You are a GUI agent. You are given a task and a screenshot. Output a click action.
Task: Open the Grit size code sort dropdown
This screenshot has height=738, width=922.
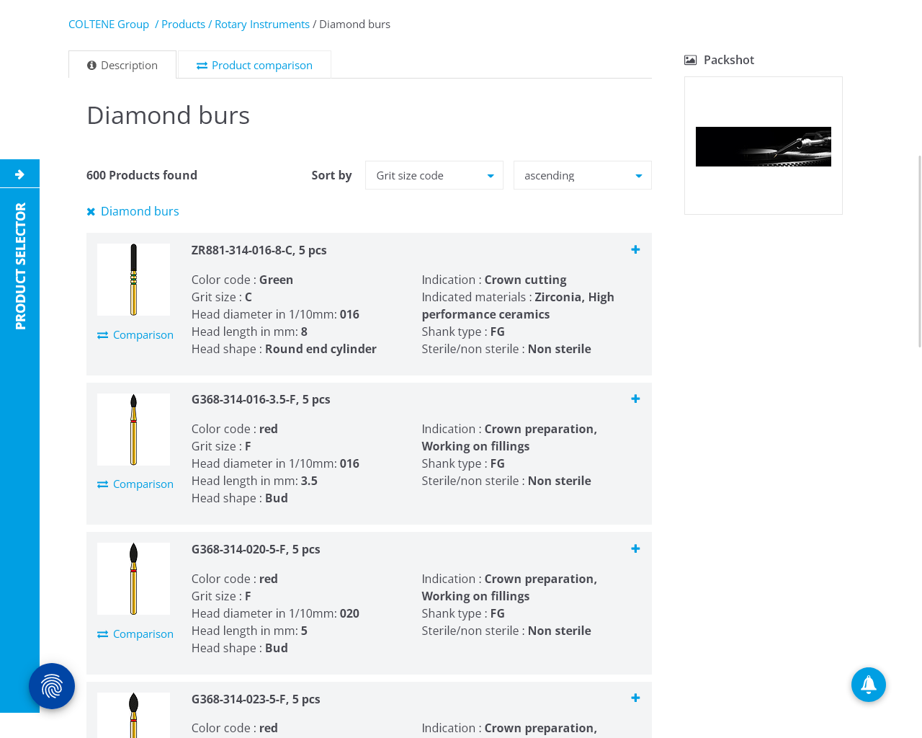[x=434, y=175]
